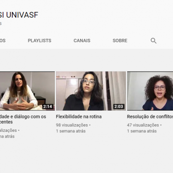Play the video thumbnail with 2:14 duration
This screenshot has width=173, height=173.
click(x=27, y=91)
